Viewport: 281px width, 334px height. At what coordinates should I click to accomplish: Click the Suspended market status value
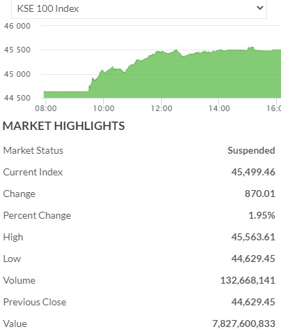coord(251,150)
